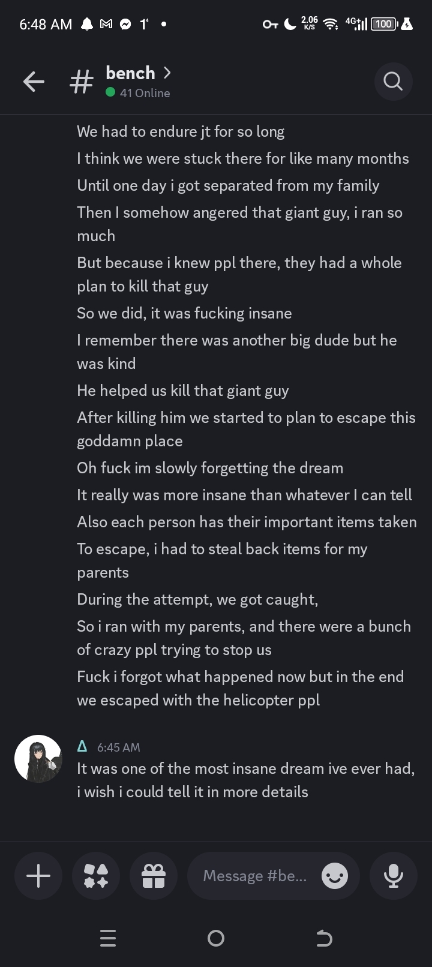Tap the microphone voice message icon
The image size is (432, 967).
click(x=394, y=876)
